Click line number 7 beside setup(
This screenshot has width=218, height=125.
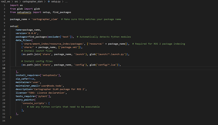[4, 26]
